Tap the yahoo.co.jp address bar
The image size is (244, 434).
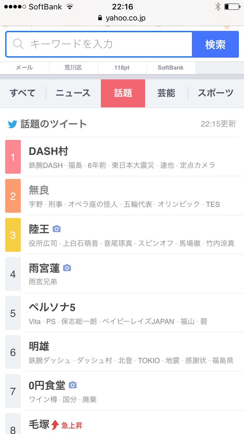[x=125, y=18]
